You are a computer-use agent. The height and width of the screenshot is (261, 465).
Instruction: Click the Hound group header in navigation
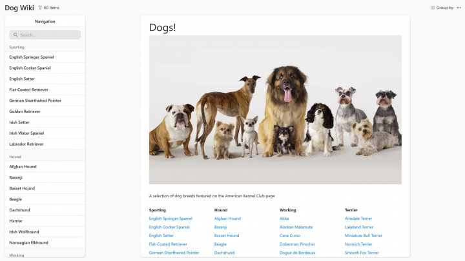[15, 157]
